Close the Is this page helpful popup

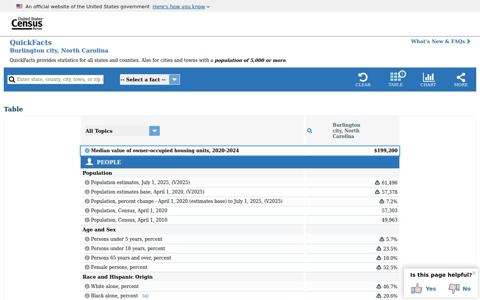474,273
